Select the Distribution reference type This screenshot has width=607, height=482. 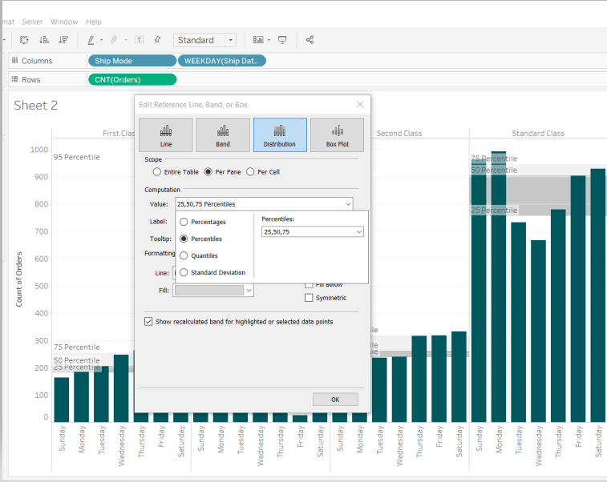point(280,135)
